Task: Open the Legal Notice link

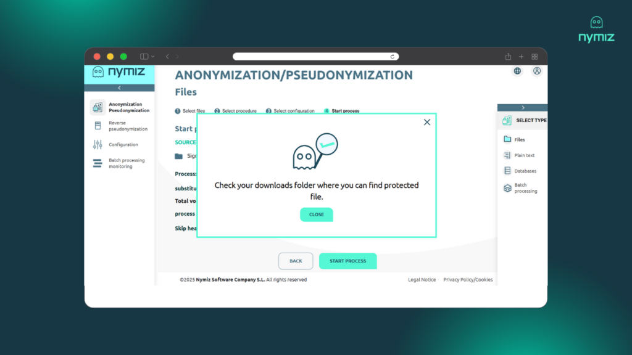Action: point(422,280)
